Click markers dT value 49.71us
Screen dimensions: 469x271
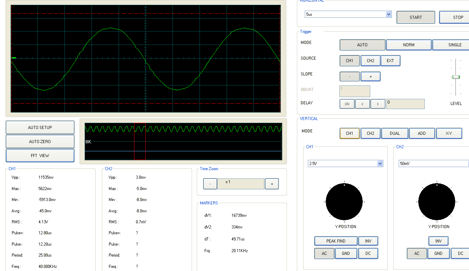[238, 239]
